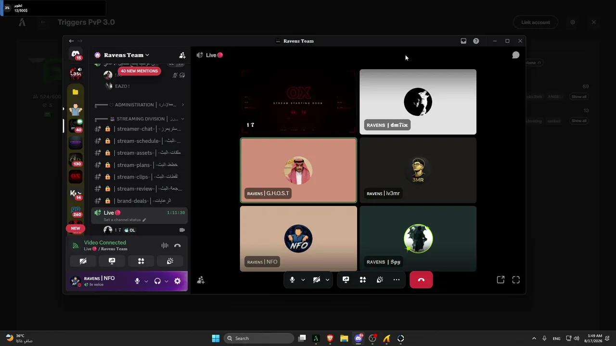
Task: Open Discord direct messages home icon
Action: coord(76,54)
